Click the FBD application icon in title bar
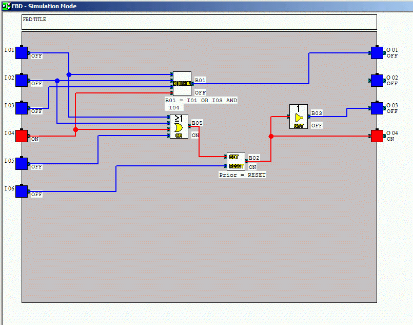This screenshot has height=325, width=413. click(6, 6)
